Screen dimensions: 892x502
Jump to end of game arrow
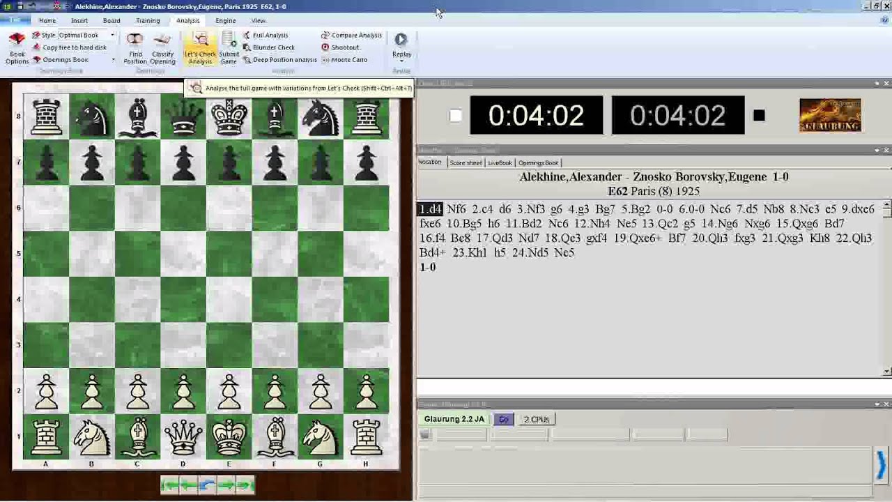click(x=245, y=485)
